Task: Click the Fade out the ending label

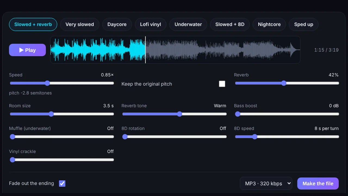Action: click(32, 183)
